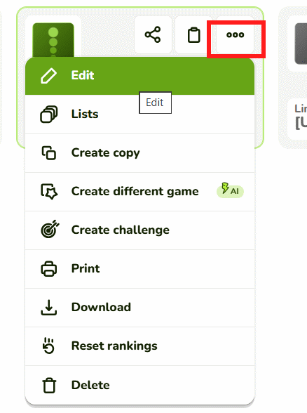The width and height of the screenshot is (307, 413).
Task: Open the Lists menu option
Action: point(140,114)
